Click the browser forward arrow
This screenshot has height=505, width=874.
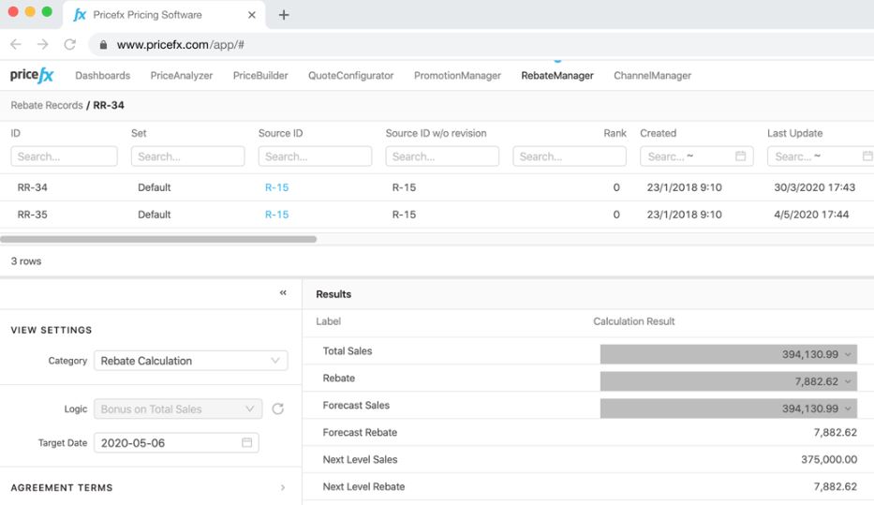[42, 44]
